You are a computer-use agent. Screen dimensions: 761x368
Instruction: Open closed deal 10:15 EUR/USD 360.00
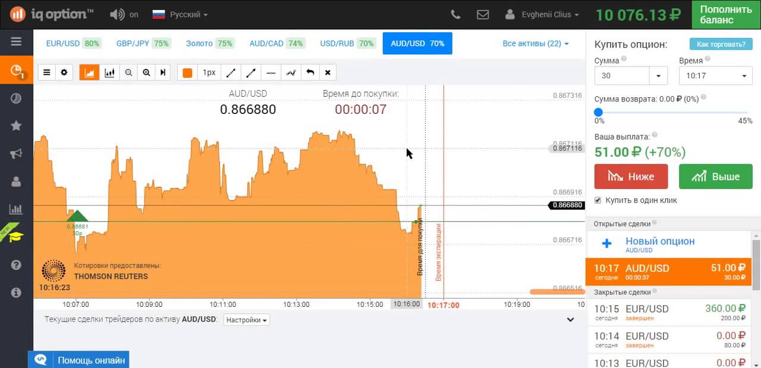[669, 312]
